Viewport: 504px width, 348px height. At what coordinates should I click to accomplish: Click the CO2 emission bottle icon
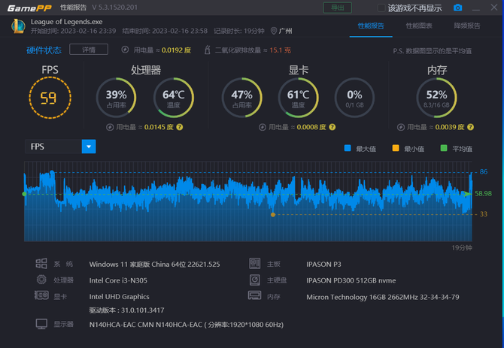point(208,50)
